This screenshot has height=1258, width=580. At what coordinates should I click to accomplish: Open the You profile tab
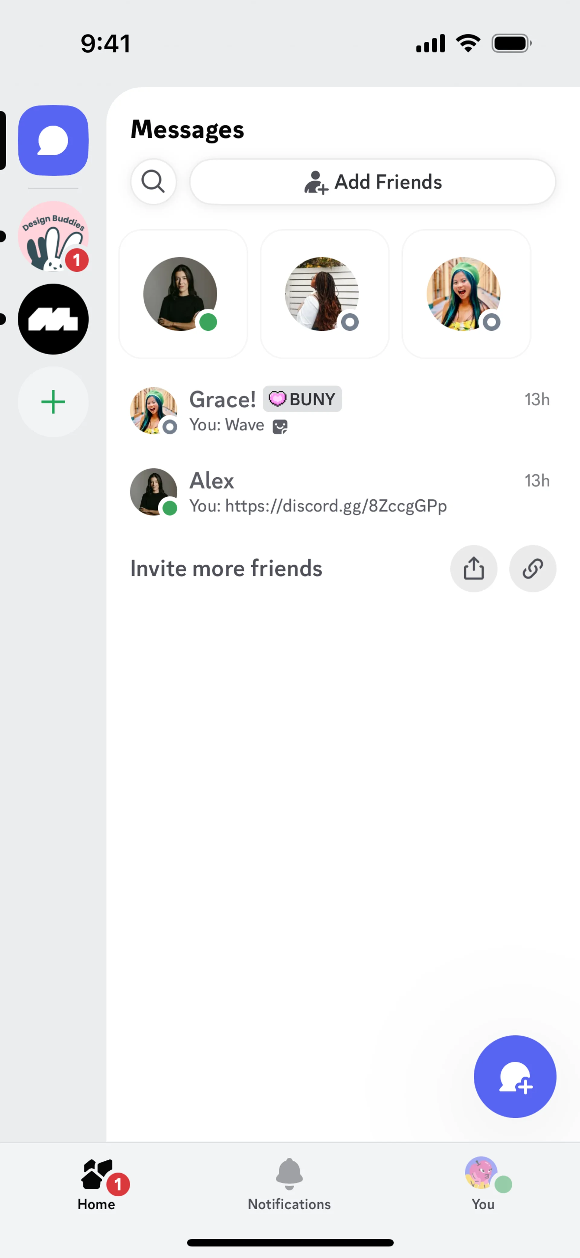pos(483,1184)
